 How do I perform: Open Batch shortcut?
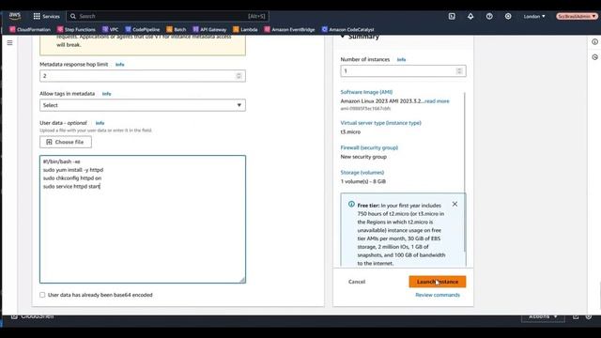click(177, 29)
